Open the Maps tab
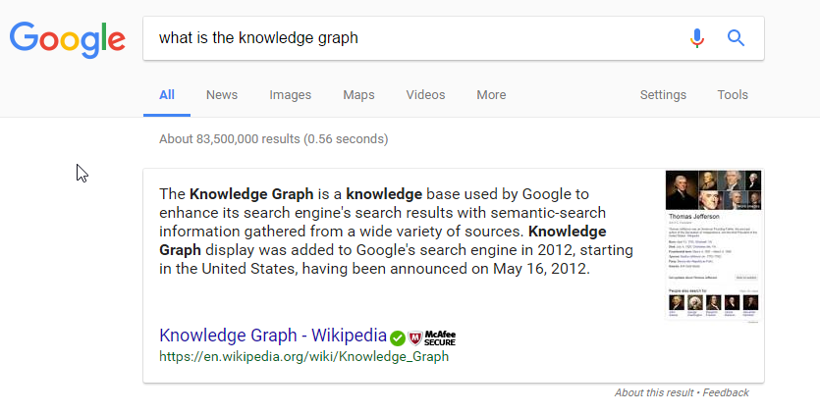The height and width of the screenshot is (414, 820). click(358, 95)
